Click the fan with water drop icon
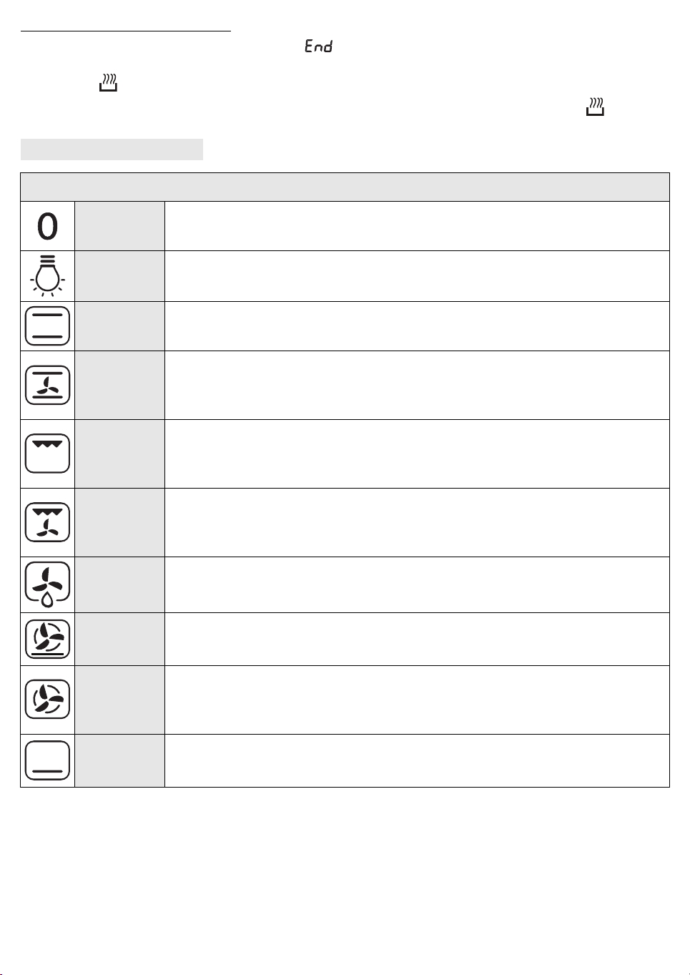 [47, 584]
